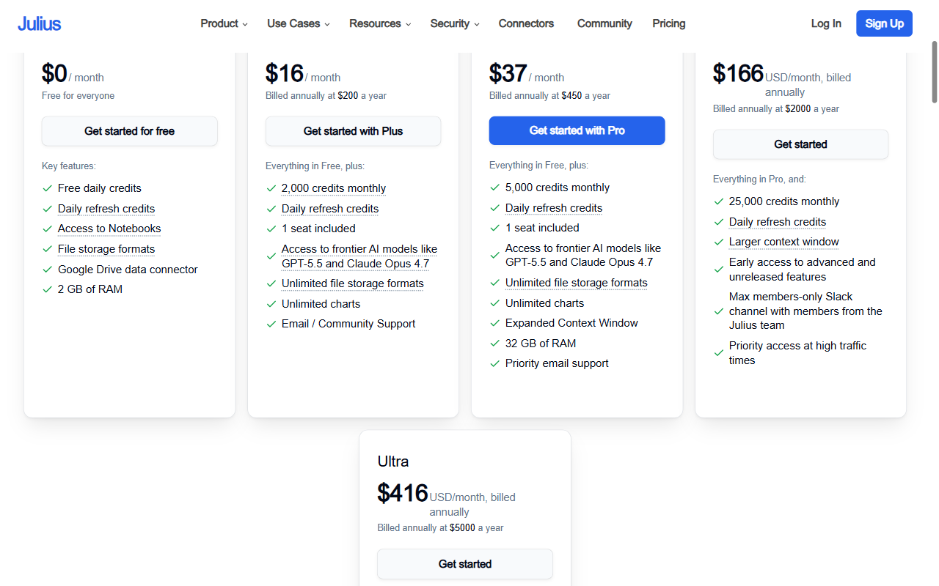The height and width of the screenshot is (586, 939).
Task: Click Get started under $166 plan
Action: (800, 144)
